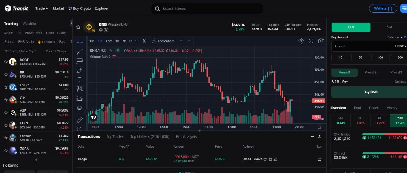The width and height of the screenshot is (407, 173).
Task: Open the Fibonacci retracement tool
Action: pos(80,61)
